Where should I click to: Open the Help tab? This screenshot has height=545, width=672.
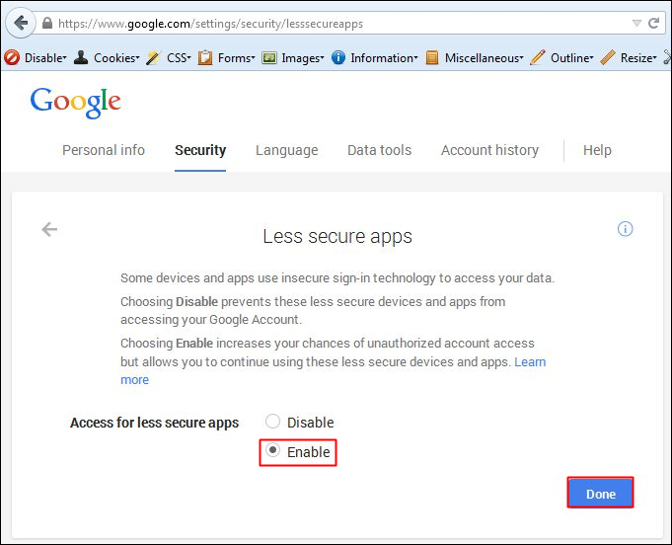pyautogui.click(x=597, y=150)
